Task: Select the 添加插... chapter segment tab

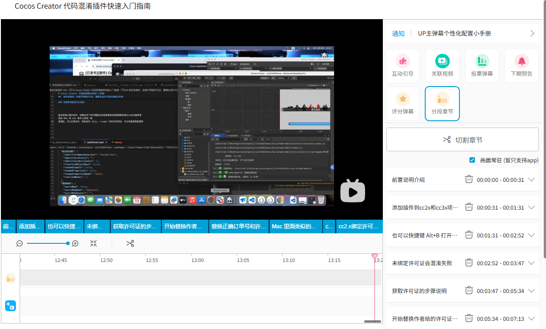Action: (30, 226)
